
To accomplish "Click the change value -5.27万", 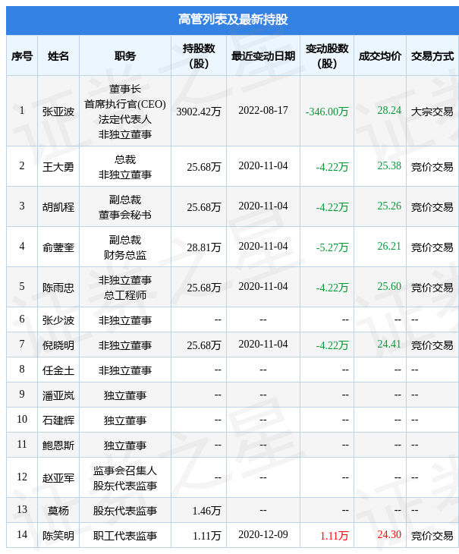I will coord(332,247).
